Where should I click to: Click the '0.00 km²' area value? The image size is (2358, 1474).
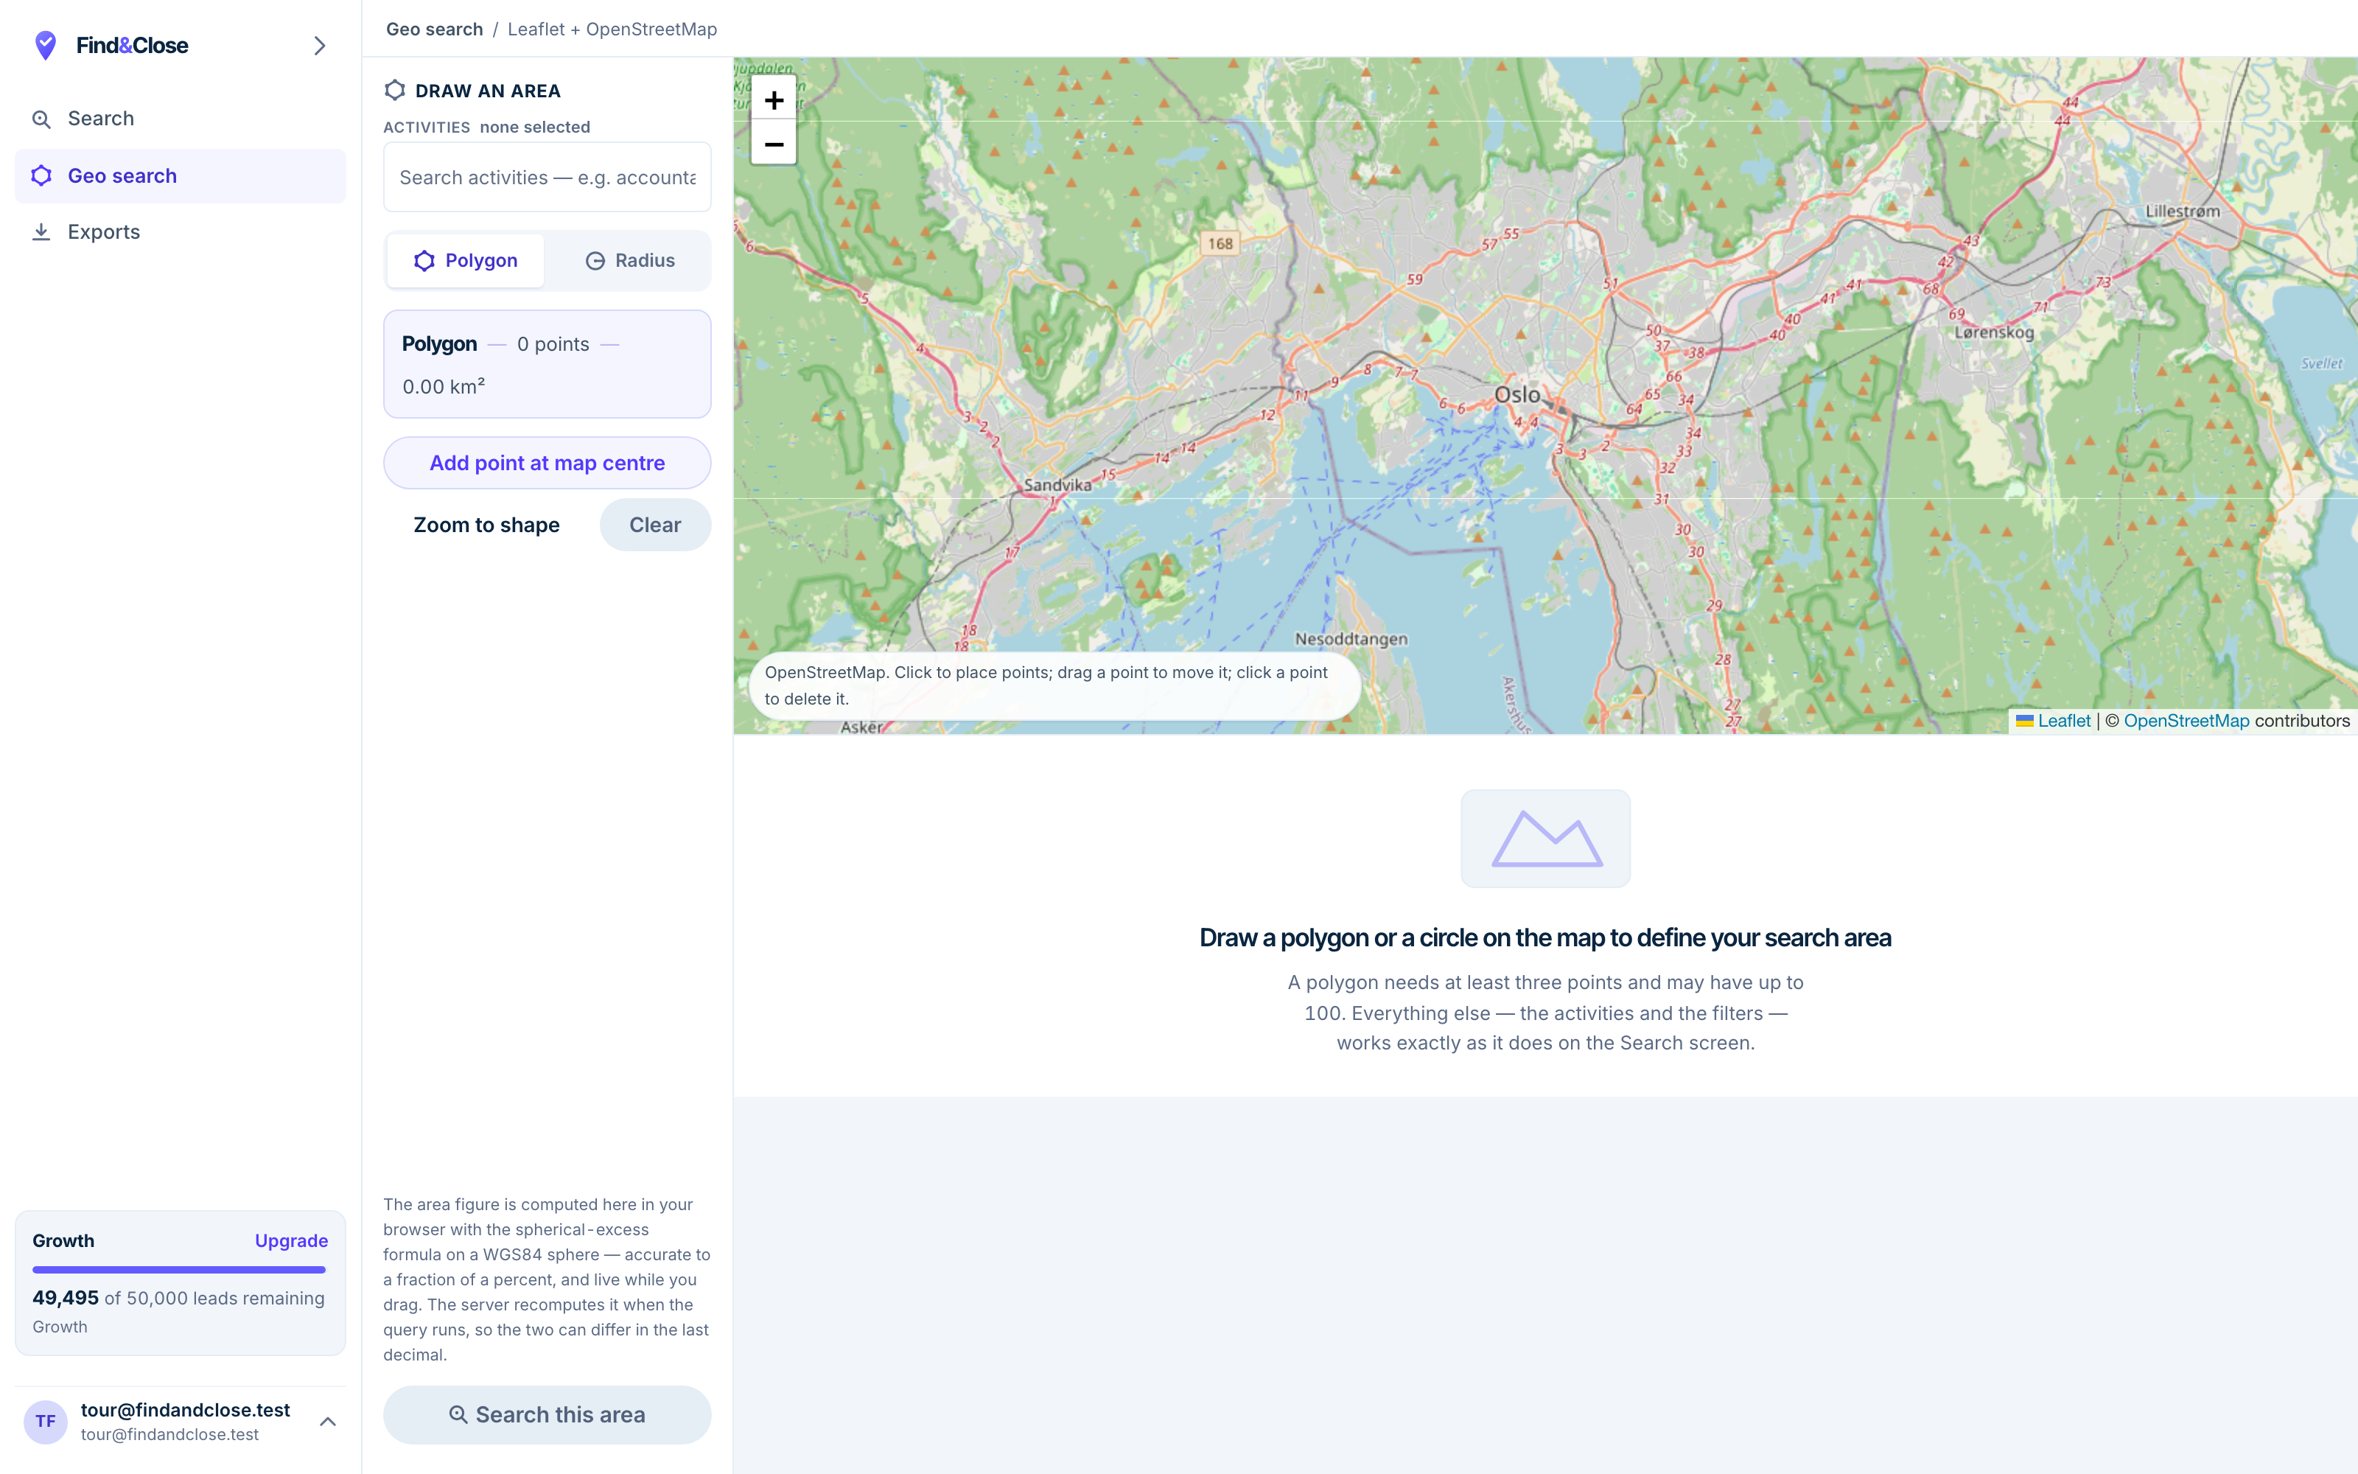444,387
